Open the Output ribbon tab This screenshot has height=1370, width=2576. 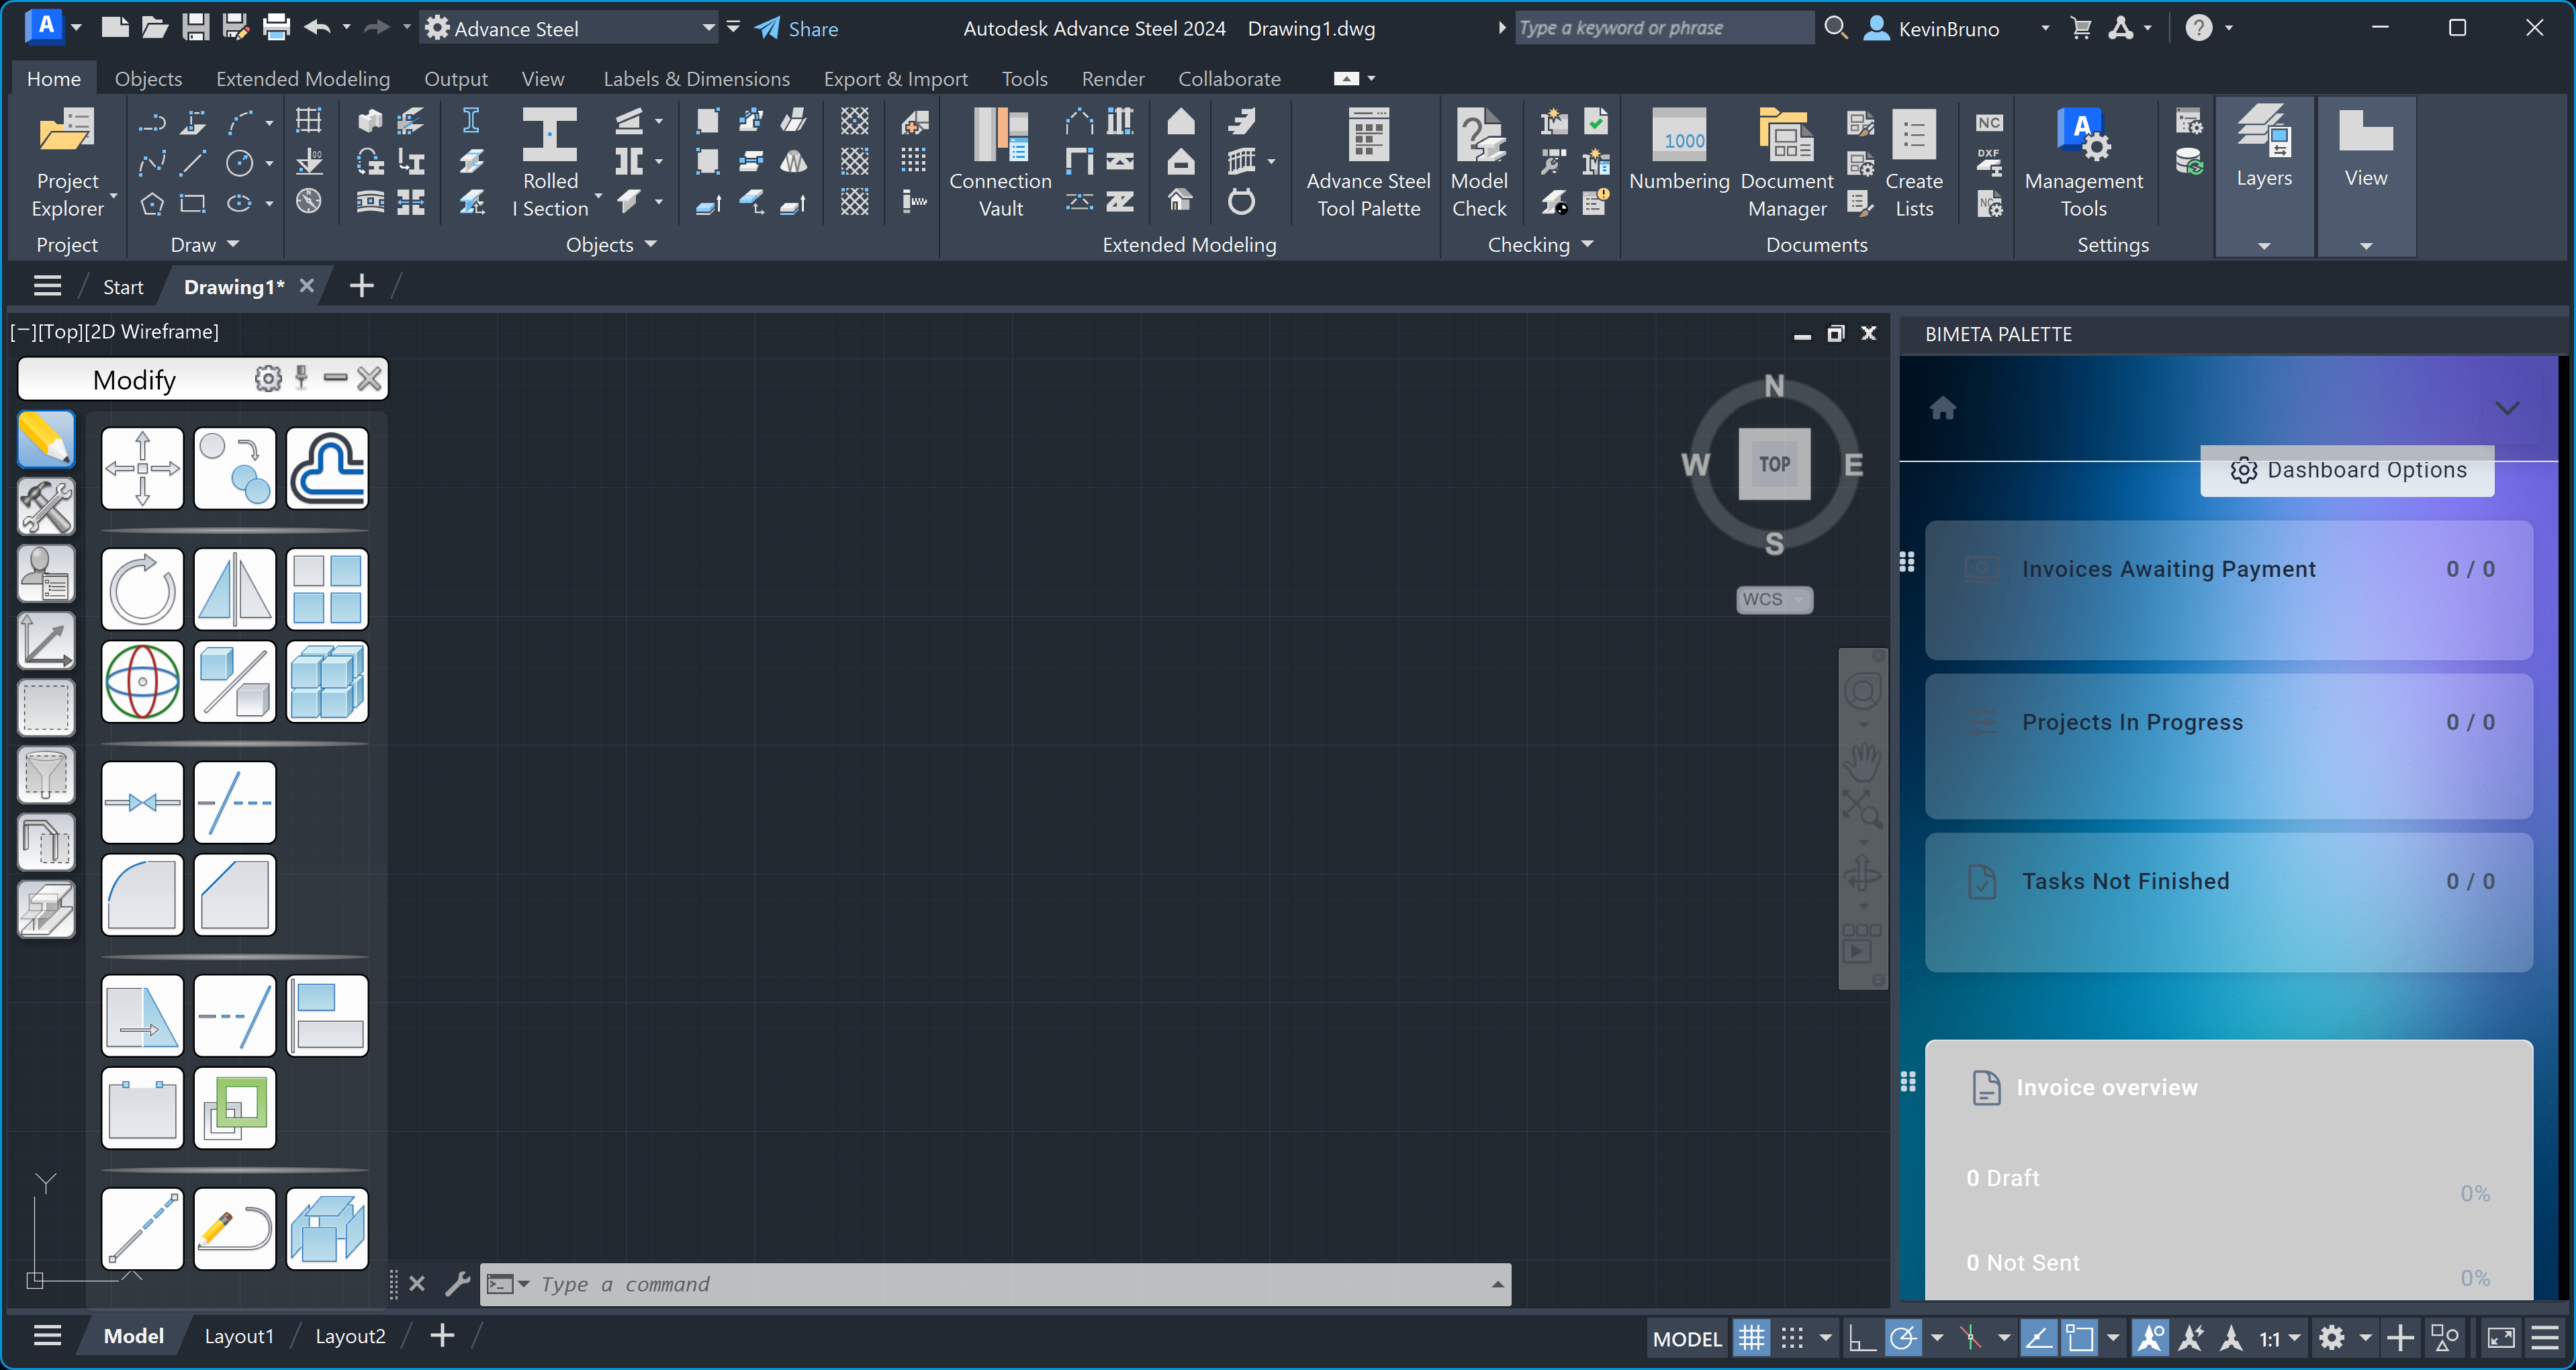pyautogui.click(x=456, y=78)
